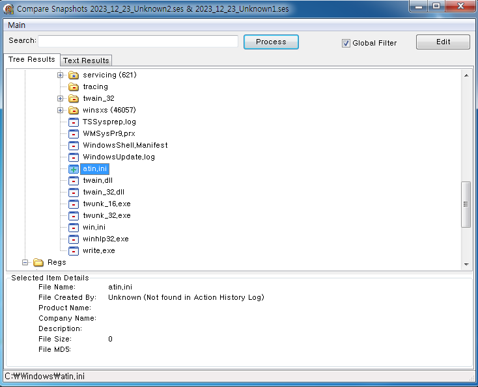Switch to the Tree Results tab
The image size is (478, 387).
pos(32,59)
